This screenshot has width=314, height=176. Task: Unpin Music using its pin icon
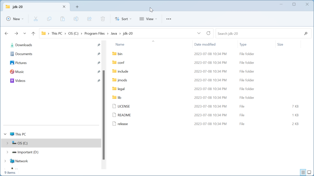(x=99, y=72)
